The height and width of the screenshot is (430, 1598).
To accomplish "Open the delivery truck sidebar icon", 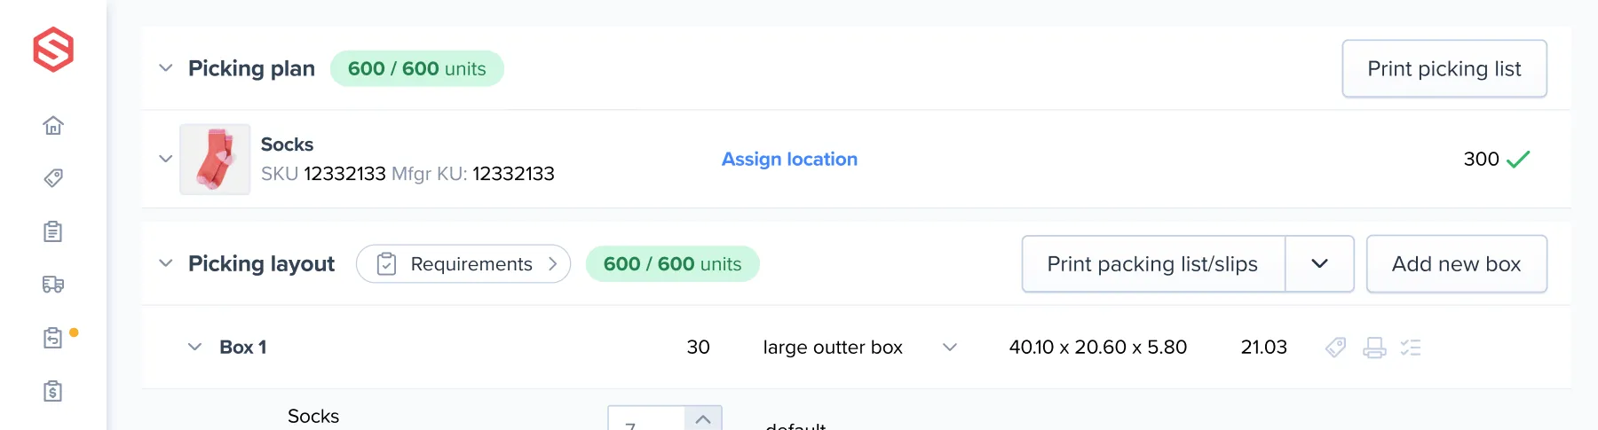I will [x=53, y=285].
